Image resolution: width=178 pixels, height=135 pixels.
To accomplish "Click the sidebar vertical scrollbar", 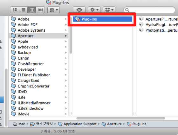I will tap(6, 98).
